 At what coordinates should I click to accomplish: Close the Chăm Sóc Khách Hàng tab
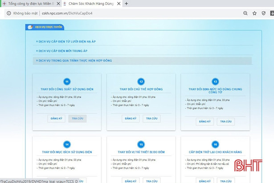(119, 4)
